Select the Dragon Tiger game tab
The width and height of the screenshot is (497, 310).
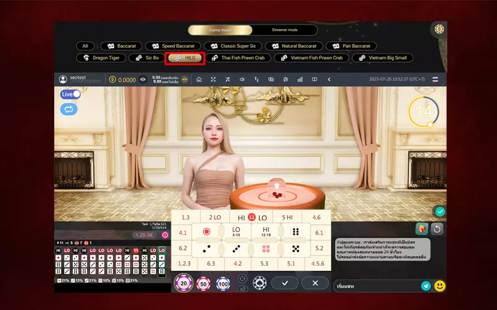(101, 58)
